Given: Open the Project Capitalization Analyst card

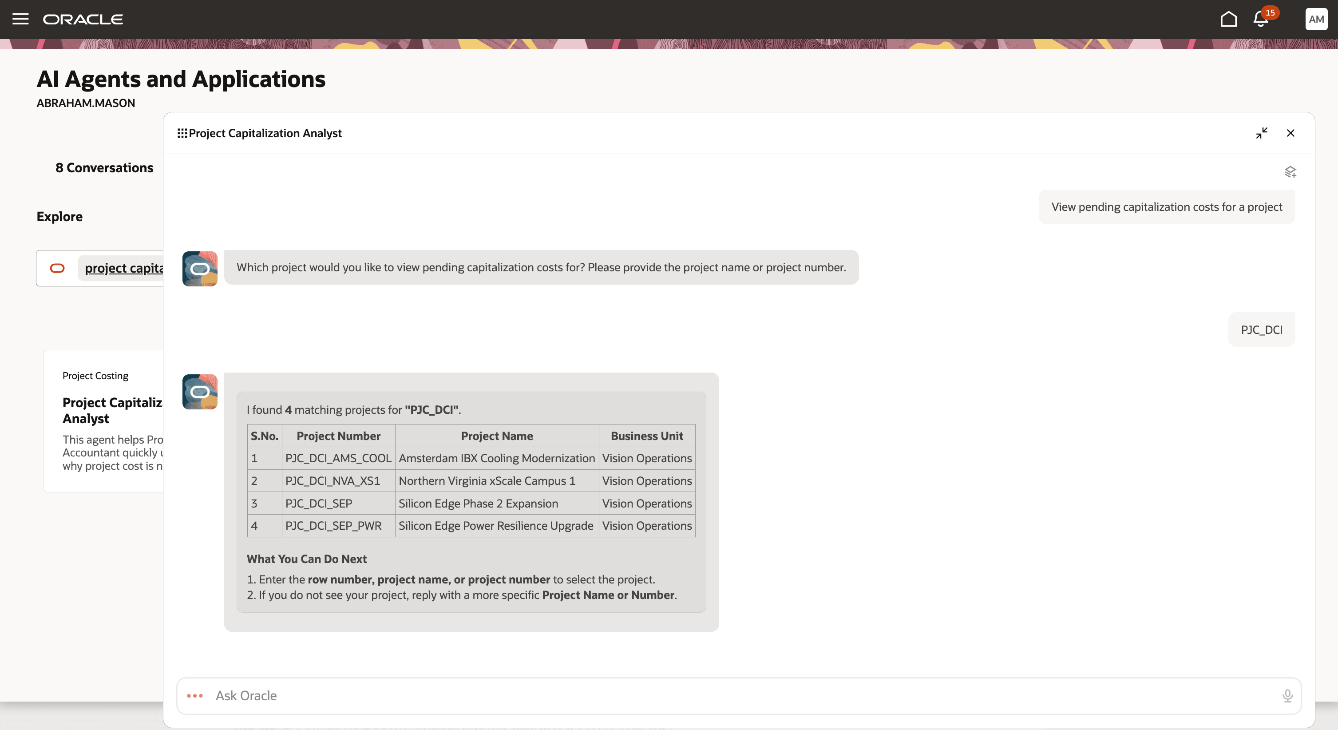Looking at the screenshot, I should 103,421.
